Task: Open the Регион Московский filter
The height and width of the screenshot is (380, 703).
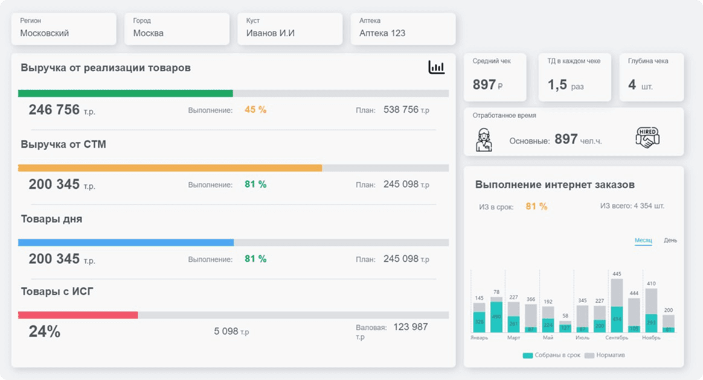Action: pos(63,28)
